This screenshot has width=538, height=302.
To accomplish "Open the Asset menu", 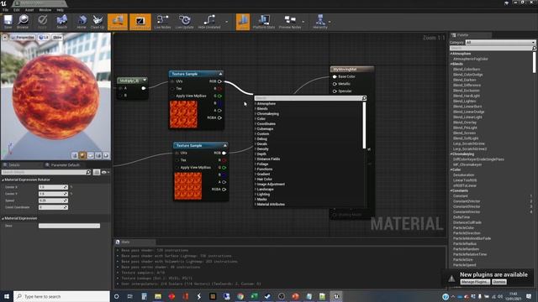I will tap(29, 10).
